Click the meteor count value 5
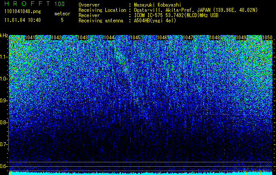The width and height of the screenshot is (276, 175). 62,20
